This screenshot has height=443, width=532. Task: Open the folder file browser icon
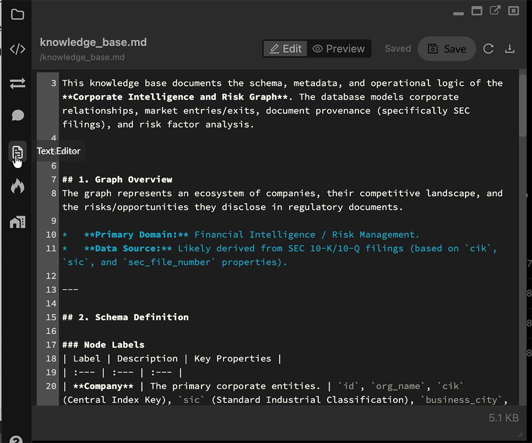click(x=17, y=15)
